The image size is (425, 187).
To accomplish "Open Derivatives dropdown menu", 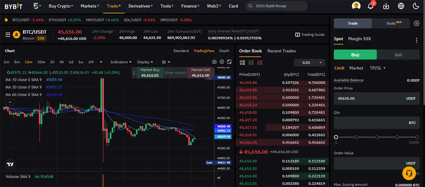I will [x=141, y=6].
